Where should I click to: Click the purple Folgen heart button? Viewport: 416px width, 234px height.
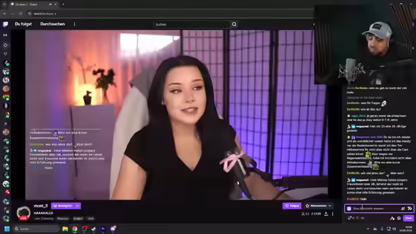click(x=292, y=205)
